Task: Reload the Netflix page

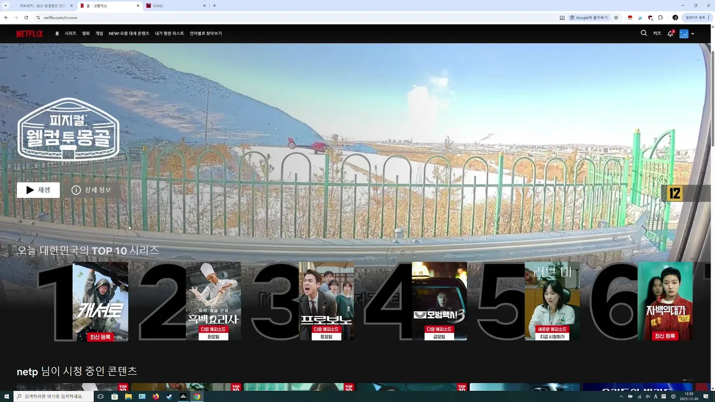Action: tap(26, 17)
